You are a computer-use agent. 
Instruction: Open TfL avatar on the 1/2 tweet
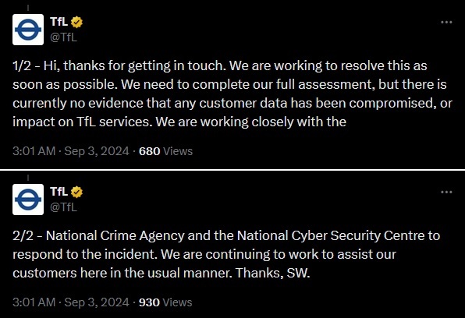(x=28, y=30)
